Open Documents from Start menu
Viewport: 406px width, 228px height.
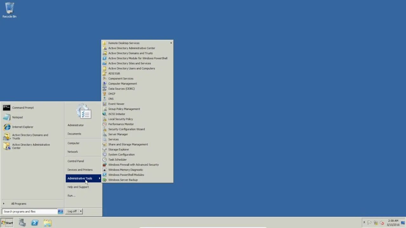pos(74,134)
